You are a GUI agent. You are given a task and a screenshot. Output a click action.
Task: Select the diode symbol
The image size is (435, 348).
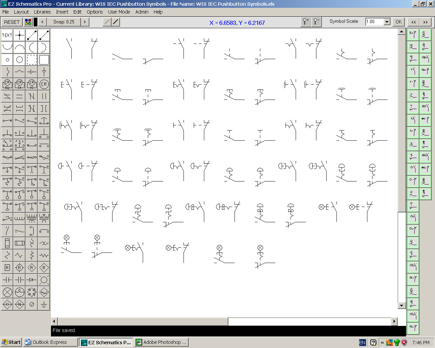32,280
